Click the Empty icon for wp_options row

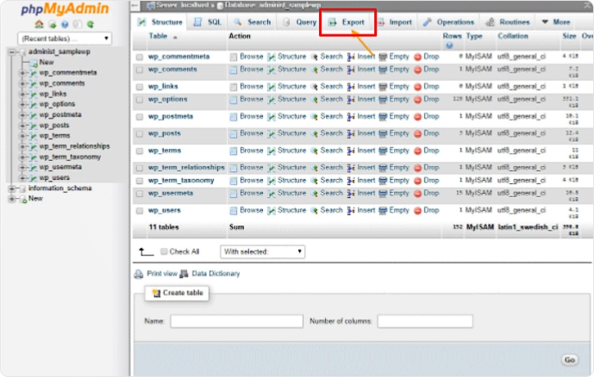tap(383, 100)
